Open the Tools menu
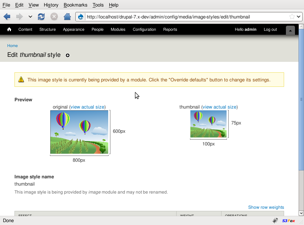Image resolution: width=304 pixels, height=225 pixels. [98, 5]
